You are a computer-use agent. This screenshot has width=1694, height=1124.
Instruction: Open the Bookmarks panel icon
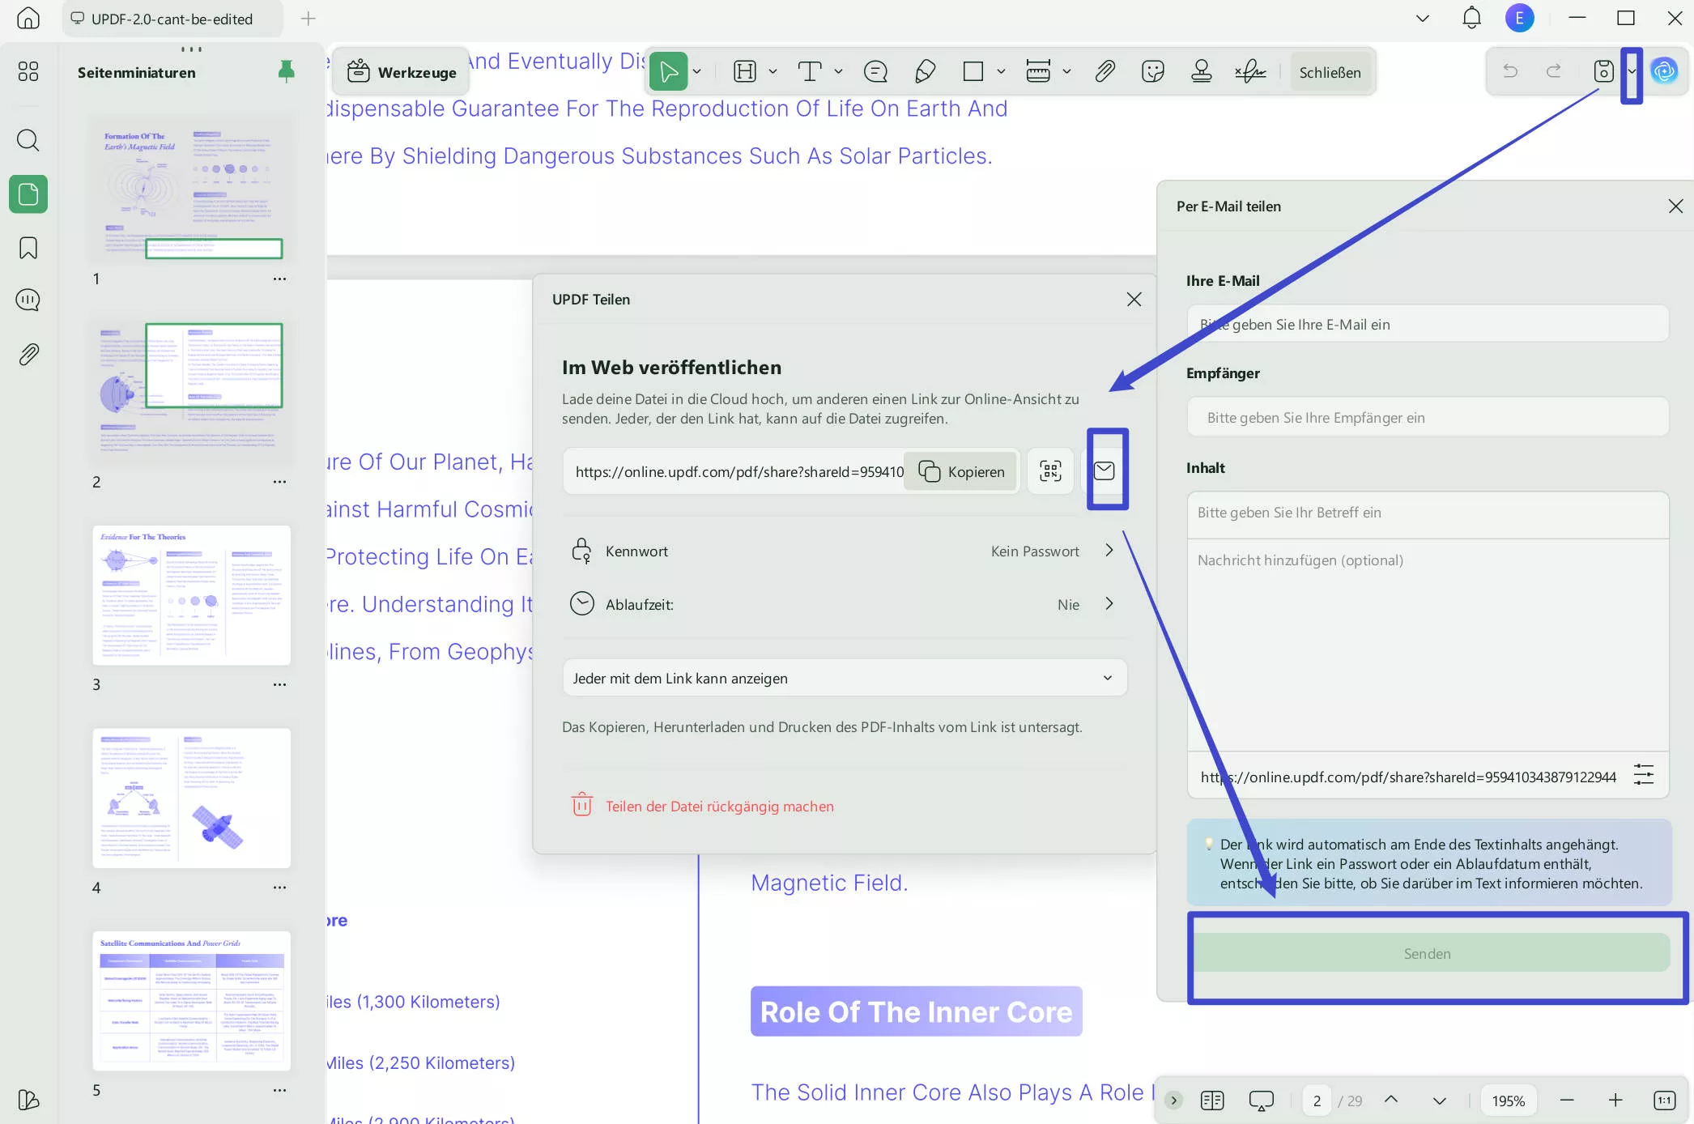coord(28,248)
